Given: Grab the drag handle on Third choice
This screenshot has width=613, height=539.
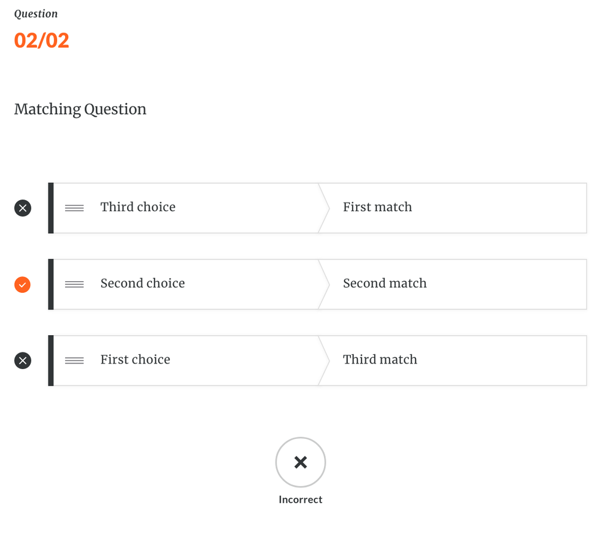Looking at the screenshot, I should [74, 208].
